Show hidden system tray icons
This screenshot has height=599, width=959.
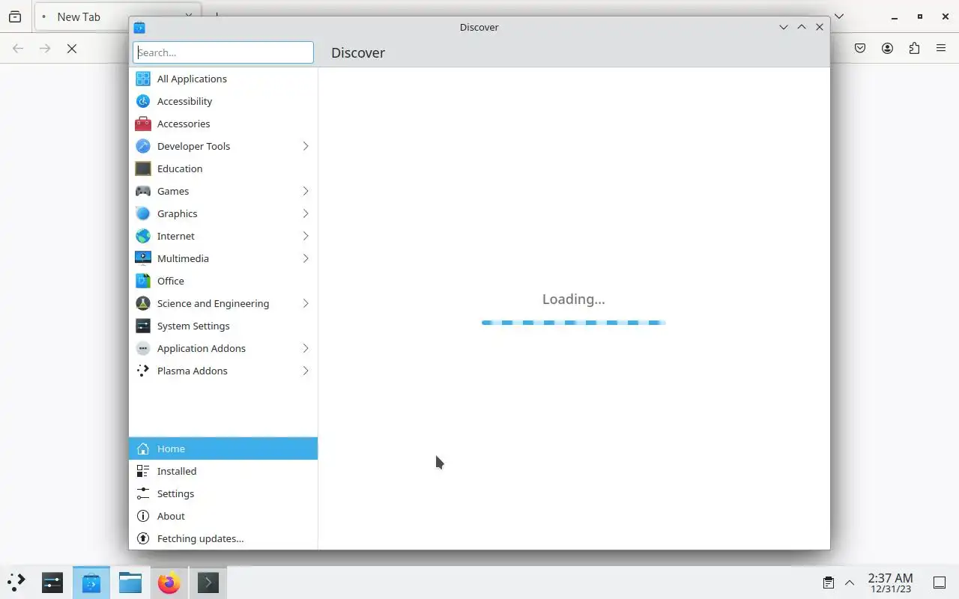click(x=850, y=583)
